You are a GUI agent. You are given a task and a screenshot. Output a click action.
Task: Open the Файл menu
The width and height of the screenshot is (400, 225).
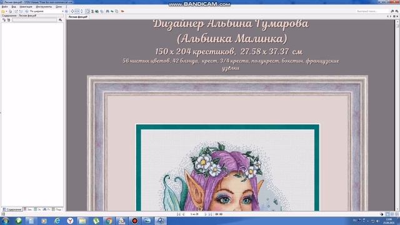tap(4, 7)
